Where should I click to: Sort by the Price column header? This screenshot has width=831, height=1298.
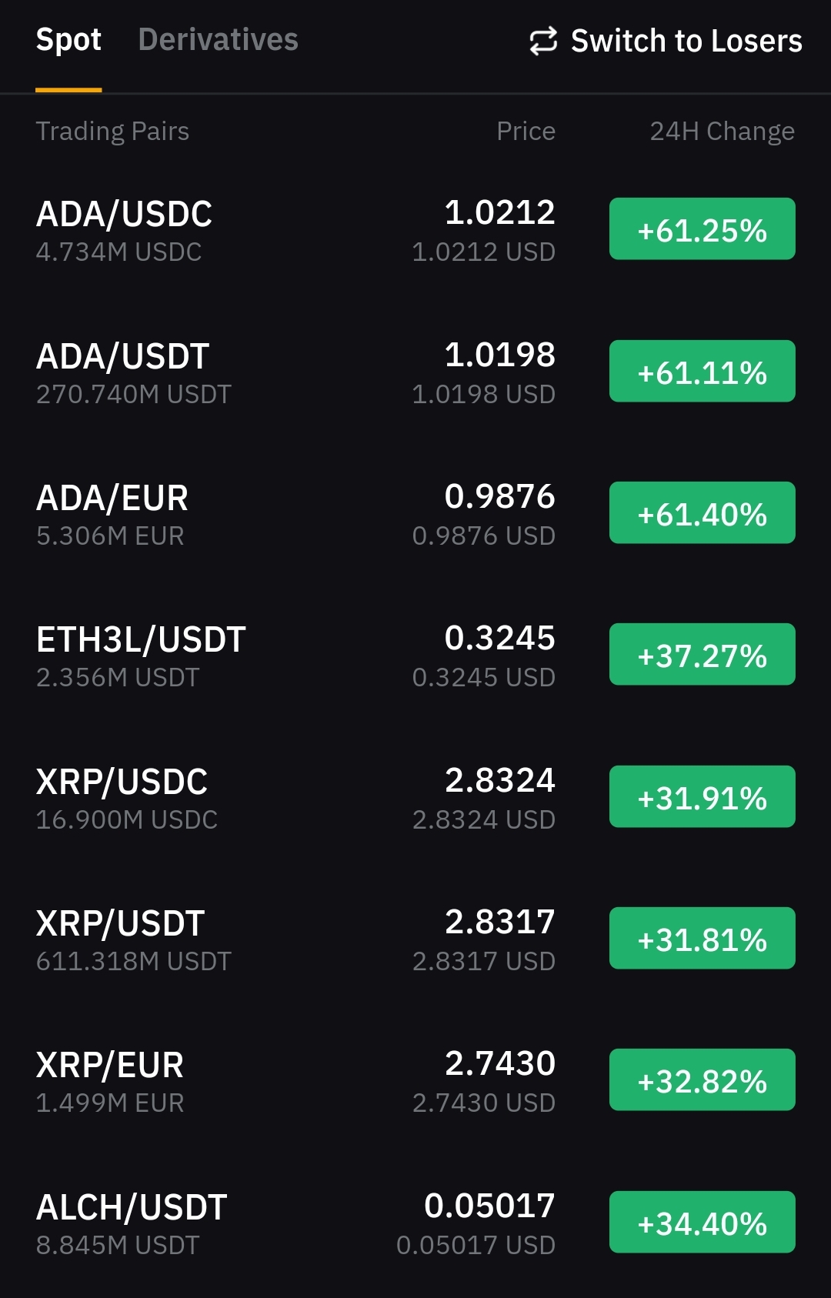pyautogui.click(x=526, y=132)
